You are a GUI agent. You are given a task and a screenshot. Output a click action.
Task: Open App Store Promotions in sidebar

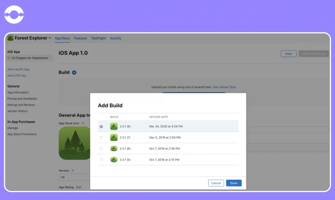coord(22,134)
